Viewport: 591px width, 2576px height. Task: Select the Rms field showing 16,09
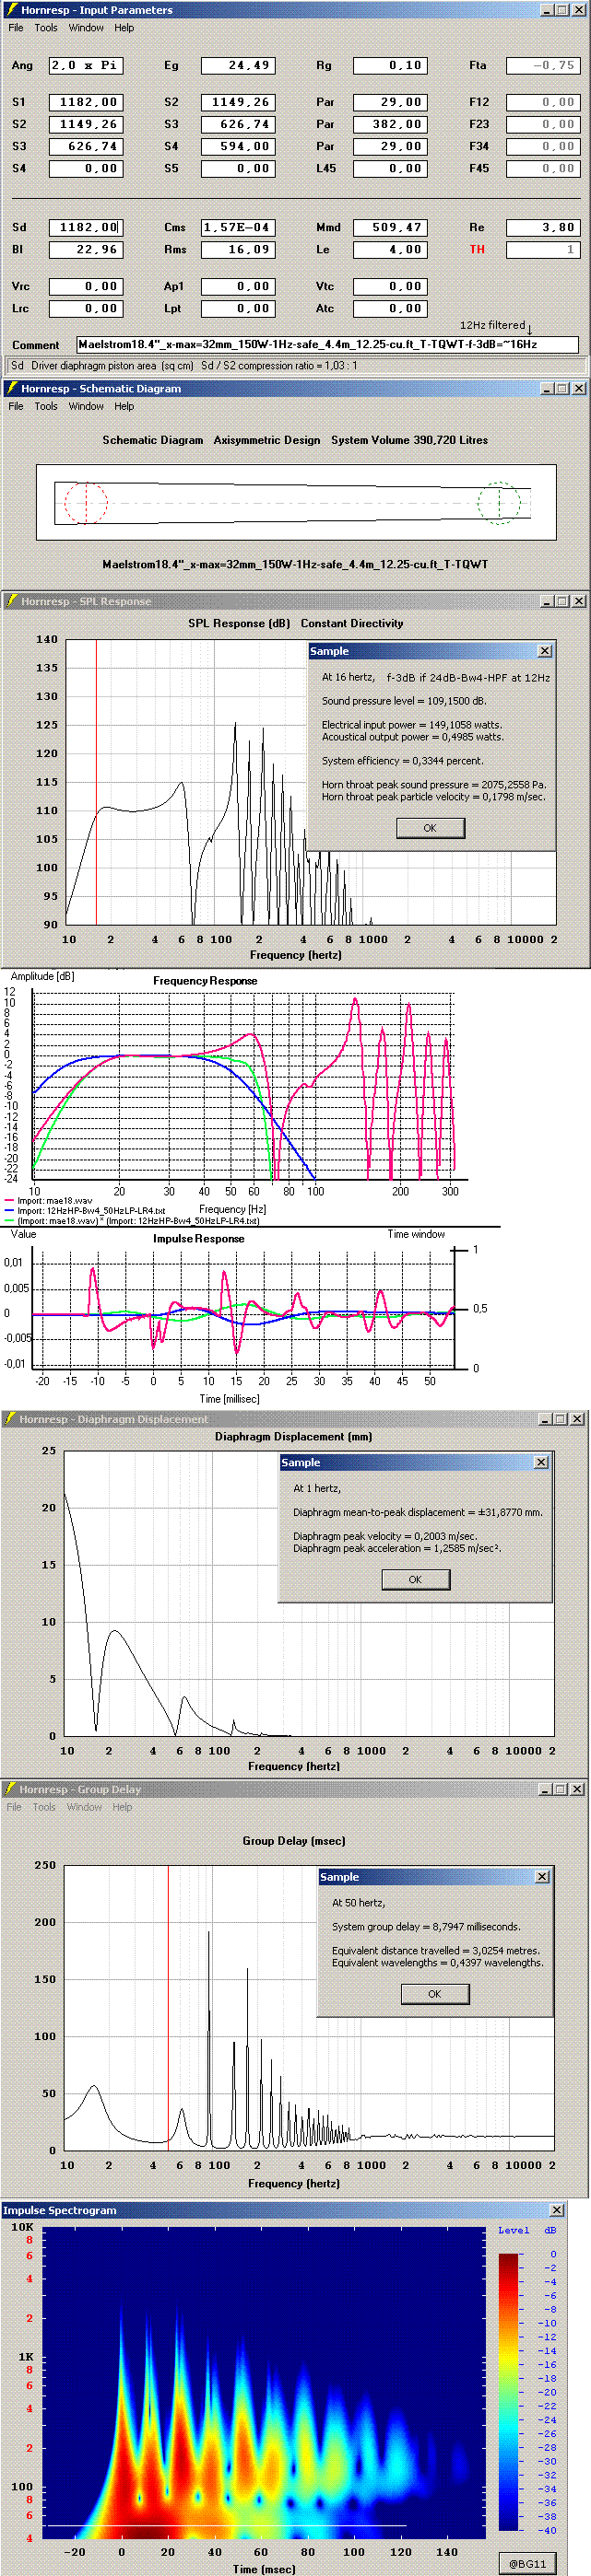[237, 250]
